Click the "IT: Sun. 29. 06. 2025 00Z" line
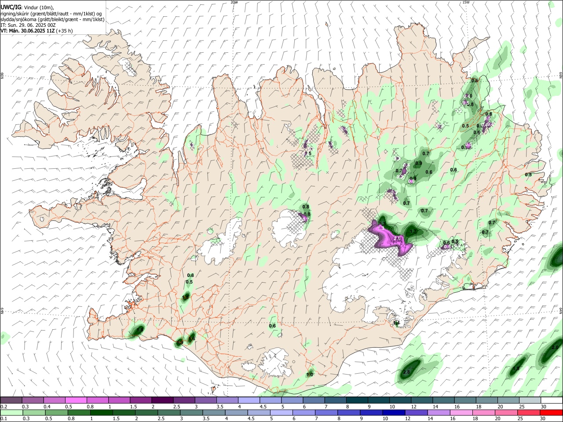563x422 pixels. pos(28,25)
